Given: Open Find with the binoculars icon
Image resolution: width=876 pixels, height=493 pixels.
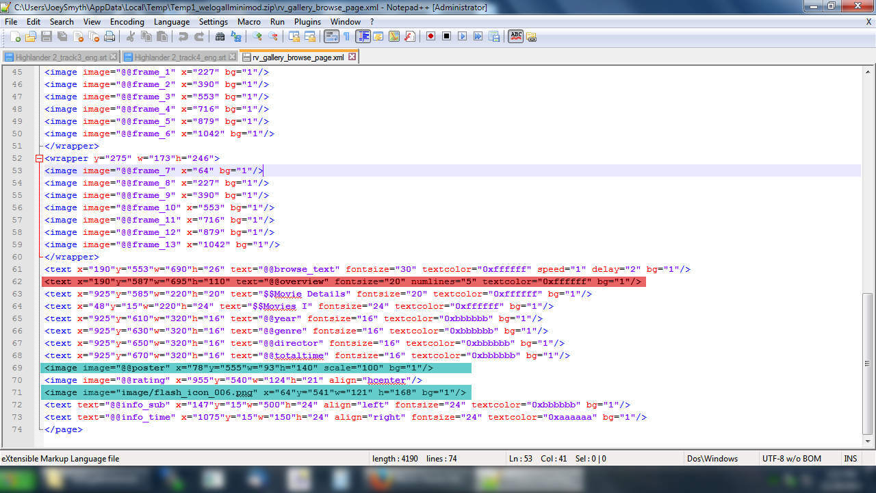Looking at the screenshot, I should click(220, 36).
